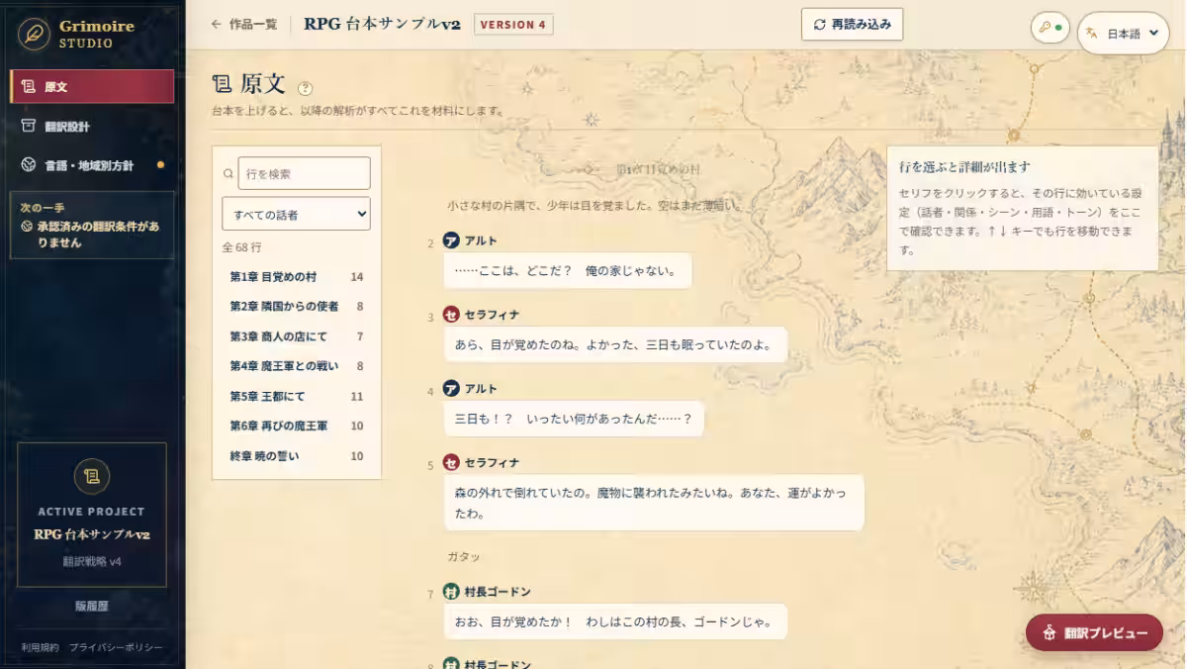Click the RPG 台本サンプルv2 active project card

pyautogui.click(x=92, y=515)
